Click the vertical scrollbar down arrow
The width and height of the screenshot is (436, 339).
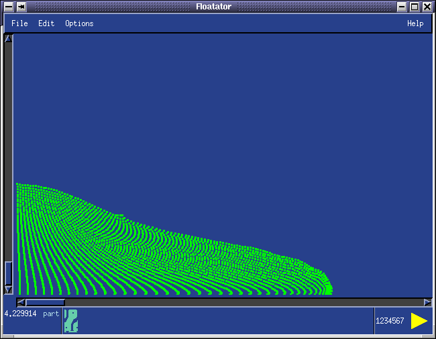8,289
